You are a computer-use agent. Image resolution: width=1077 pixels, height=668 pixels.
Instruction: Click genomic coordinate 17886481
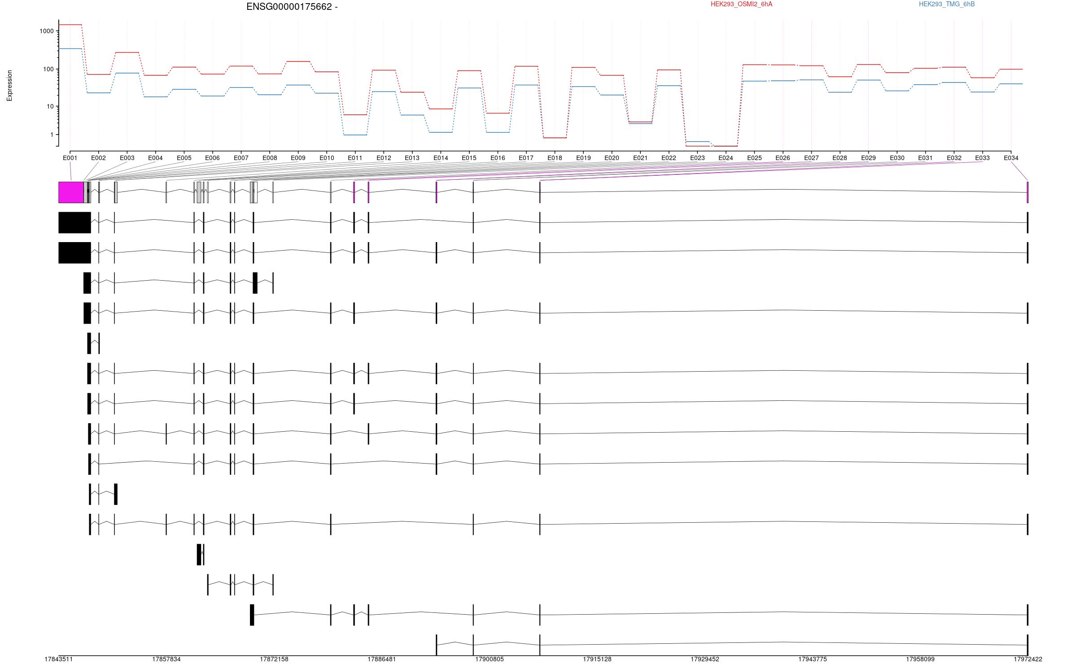[381, 659]
